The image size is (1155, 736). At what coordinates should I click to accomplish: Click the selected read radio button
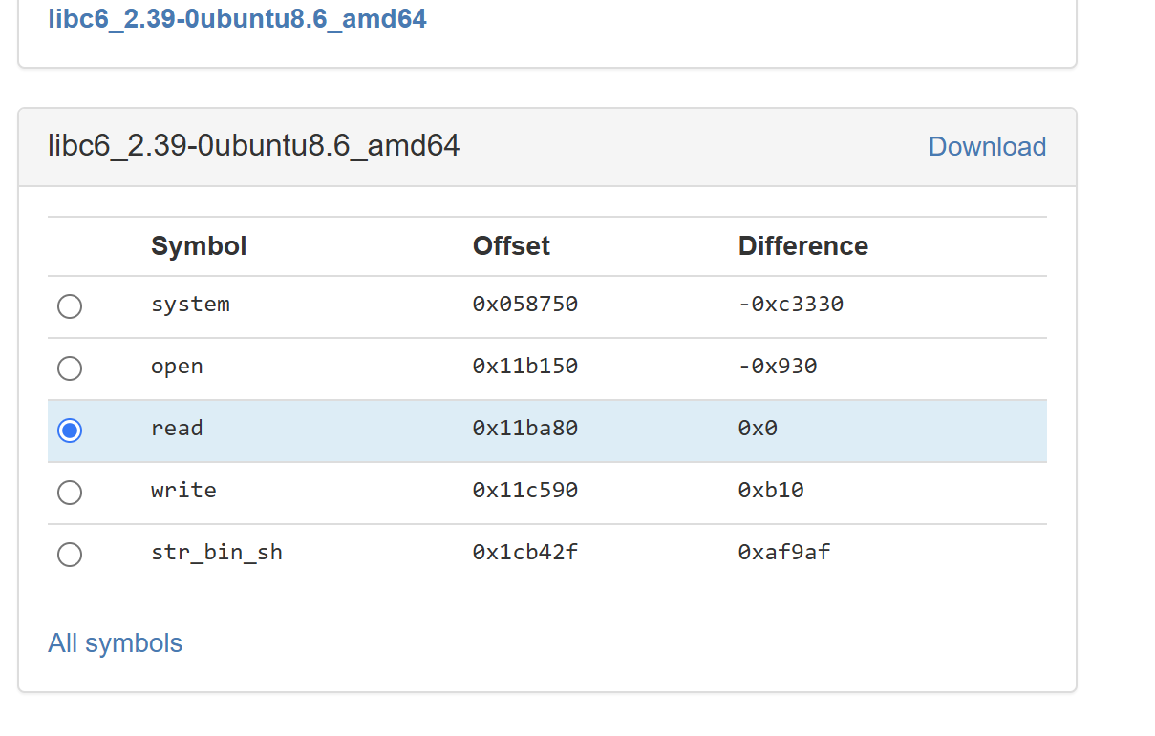[70, 431]
